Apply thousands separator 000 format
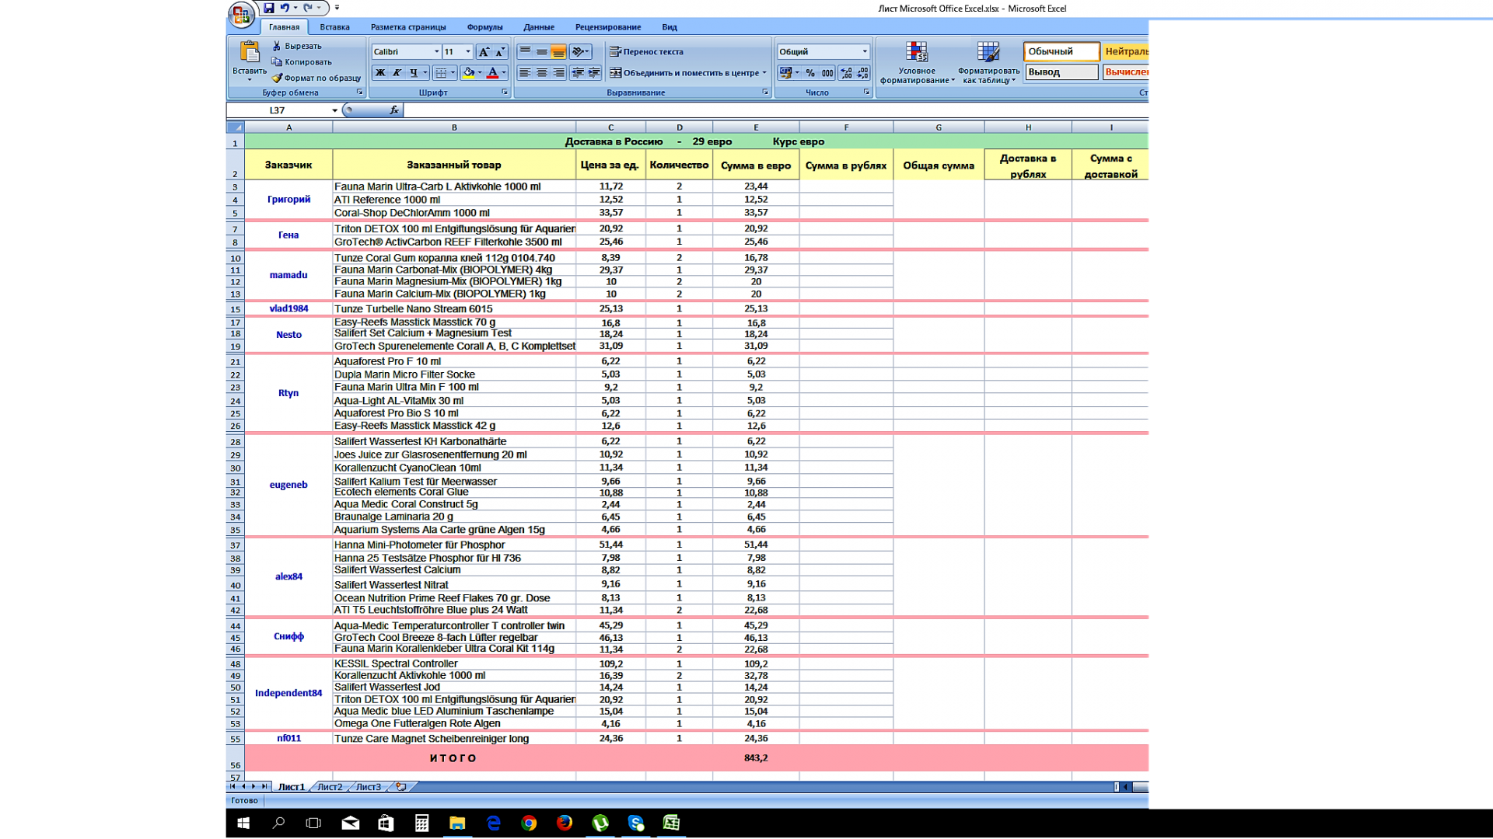Screen dimensions: 1493x839 [x=827, y=73]
